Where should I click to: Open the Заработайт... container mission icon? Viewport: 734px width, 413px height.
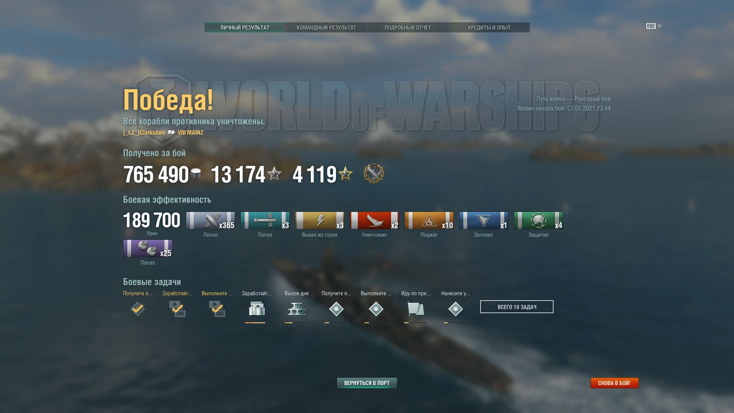coord(257,309)
